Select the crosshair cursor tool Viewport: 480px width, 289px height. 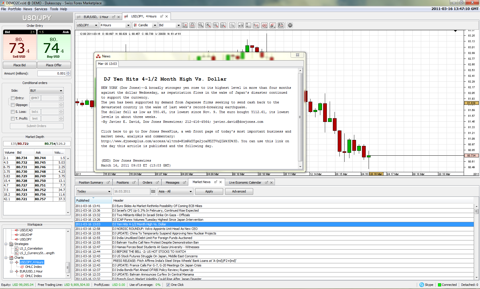click(232, 25)
